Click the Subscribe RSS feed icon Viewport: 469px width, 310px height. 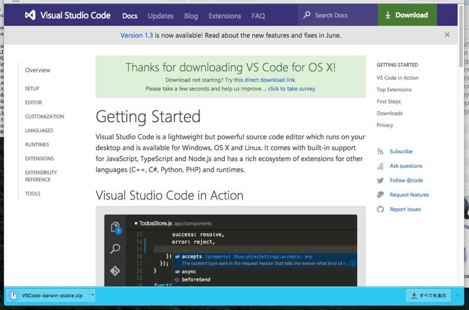380,152
